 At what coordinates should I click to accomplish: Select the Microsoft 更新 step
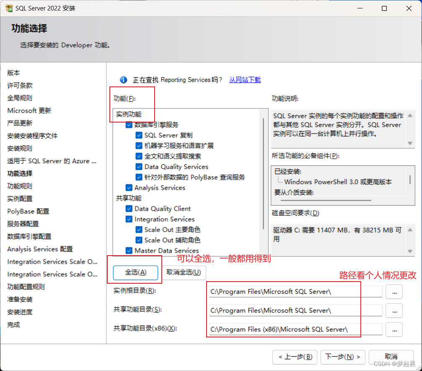[x=29, y=110]
